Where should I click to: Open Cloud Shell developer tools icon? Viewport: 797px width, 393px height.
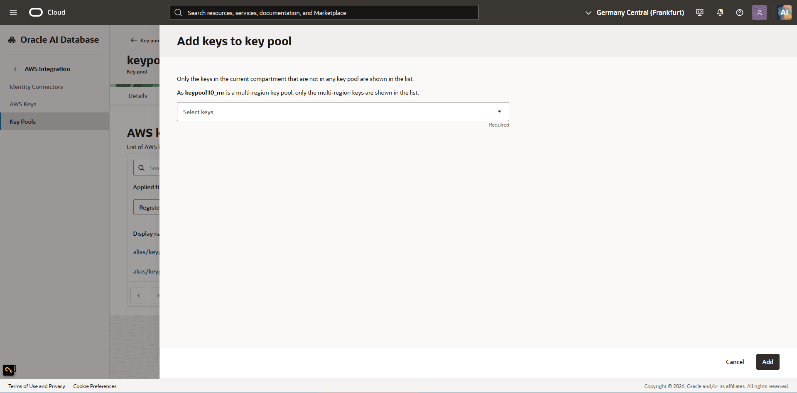coord(700,12)
